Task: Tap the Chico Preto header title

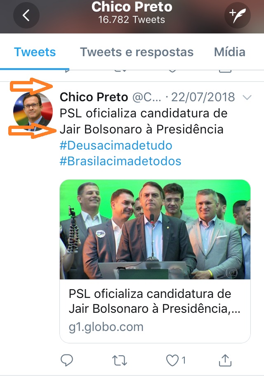Action: coord(132,7)
